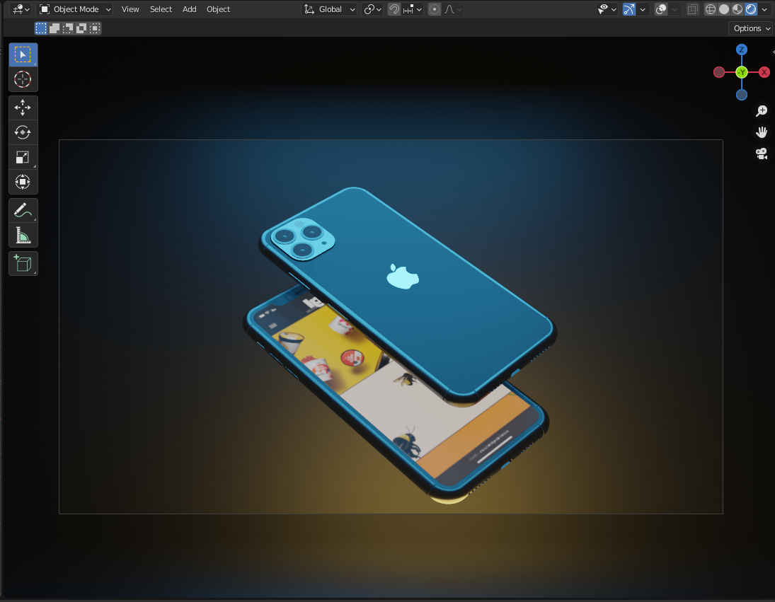
Task: Open the Object menu
Action: pos(219,9)
